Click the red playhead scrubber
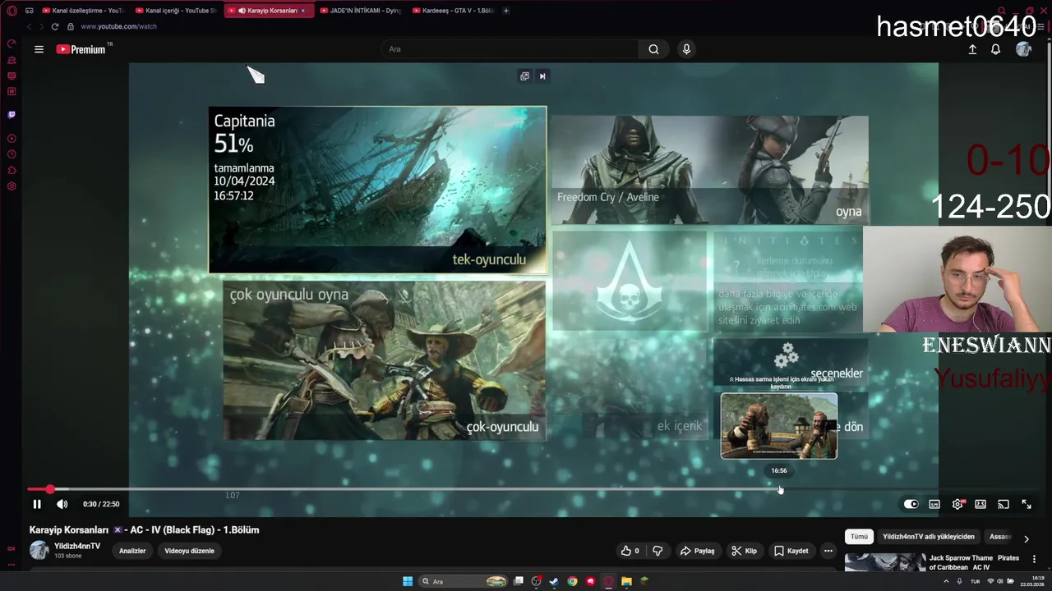The width and height of the screenshot is (1052, 591). (x=50, y=489)
